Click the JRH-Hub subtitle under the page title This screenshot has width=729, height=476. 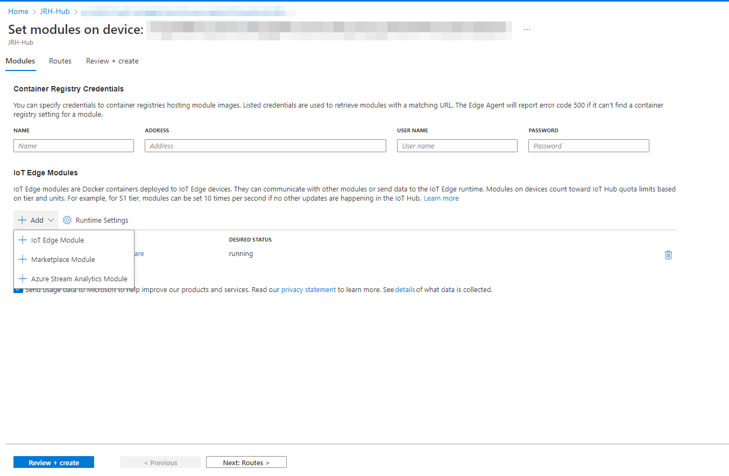click(x=20, y=42)
